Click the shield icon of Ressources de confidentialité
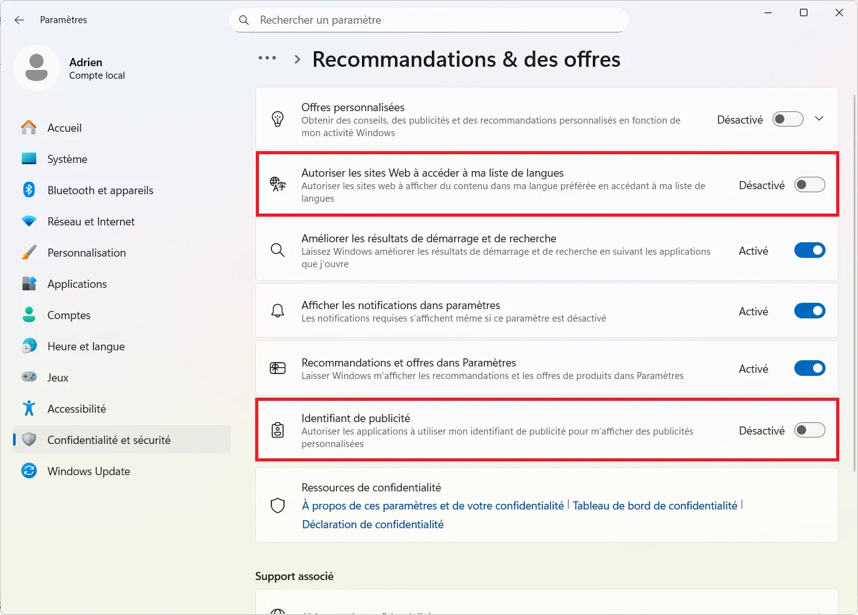 click(278, 506)
